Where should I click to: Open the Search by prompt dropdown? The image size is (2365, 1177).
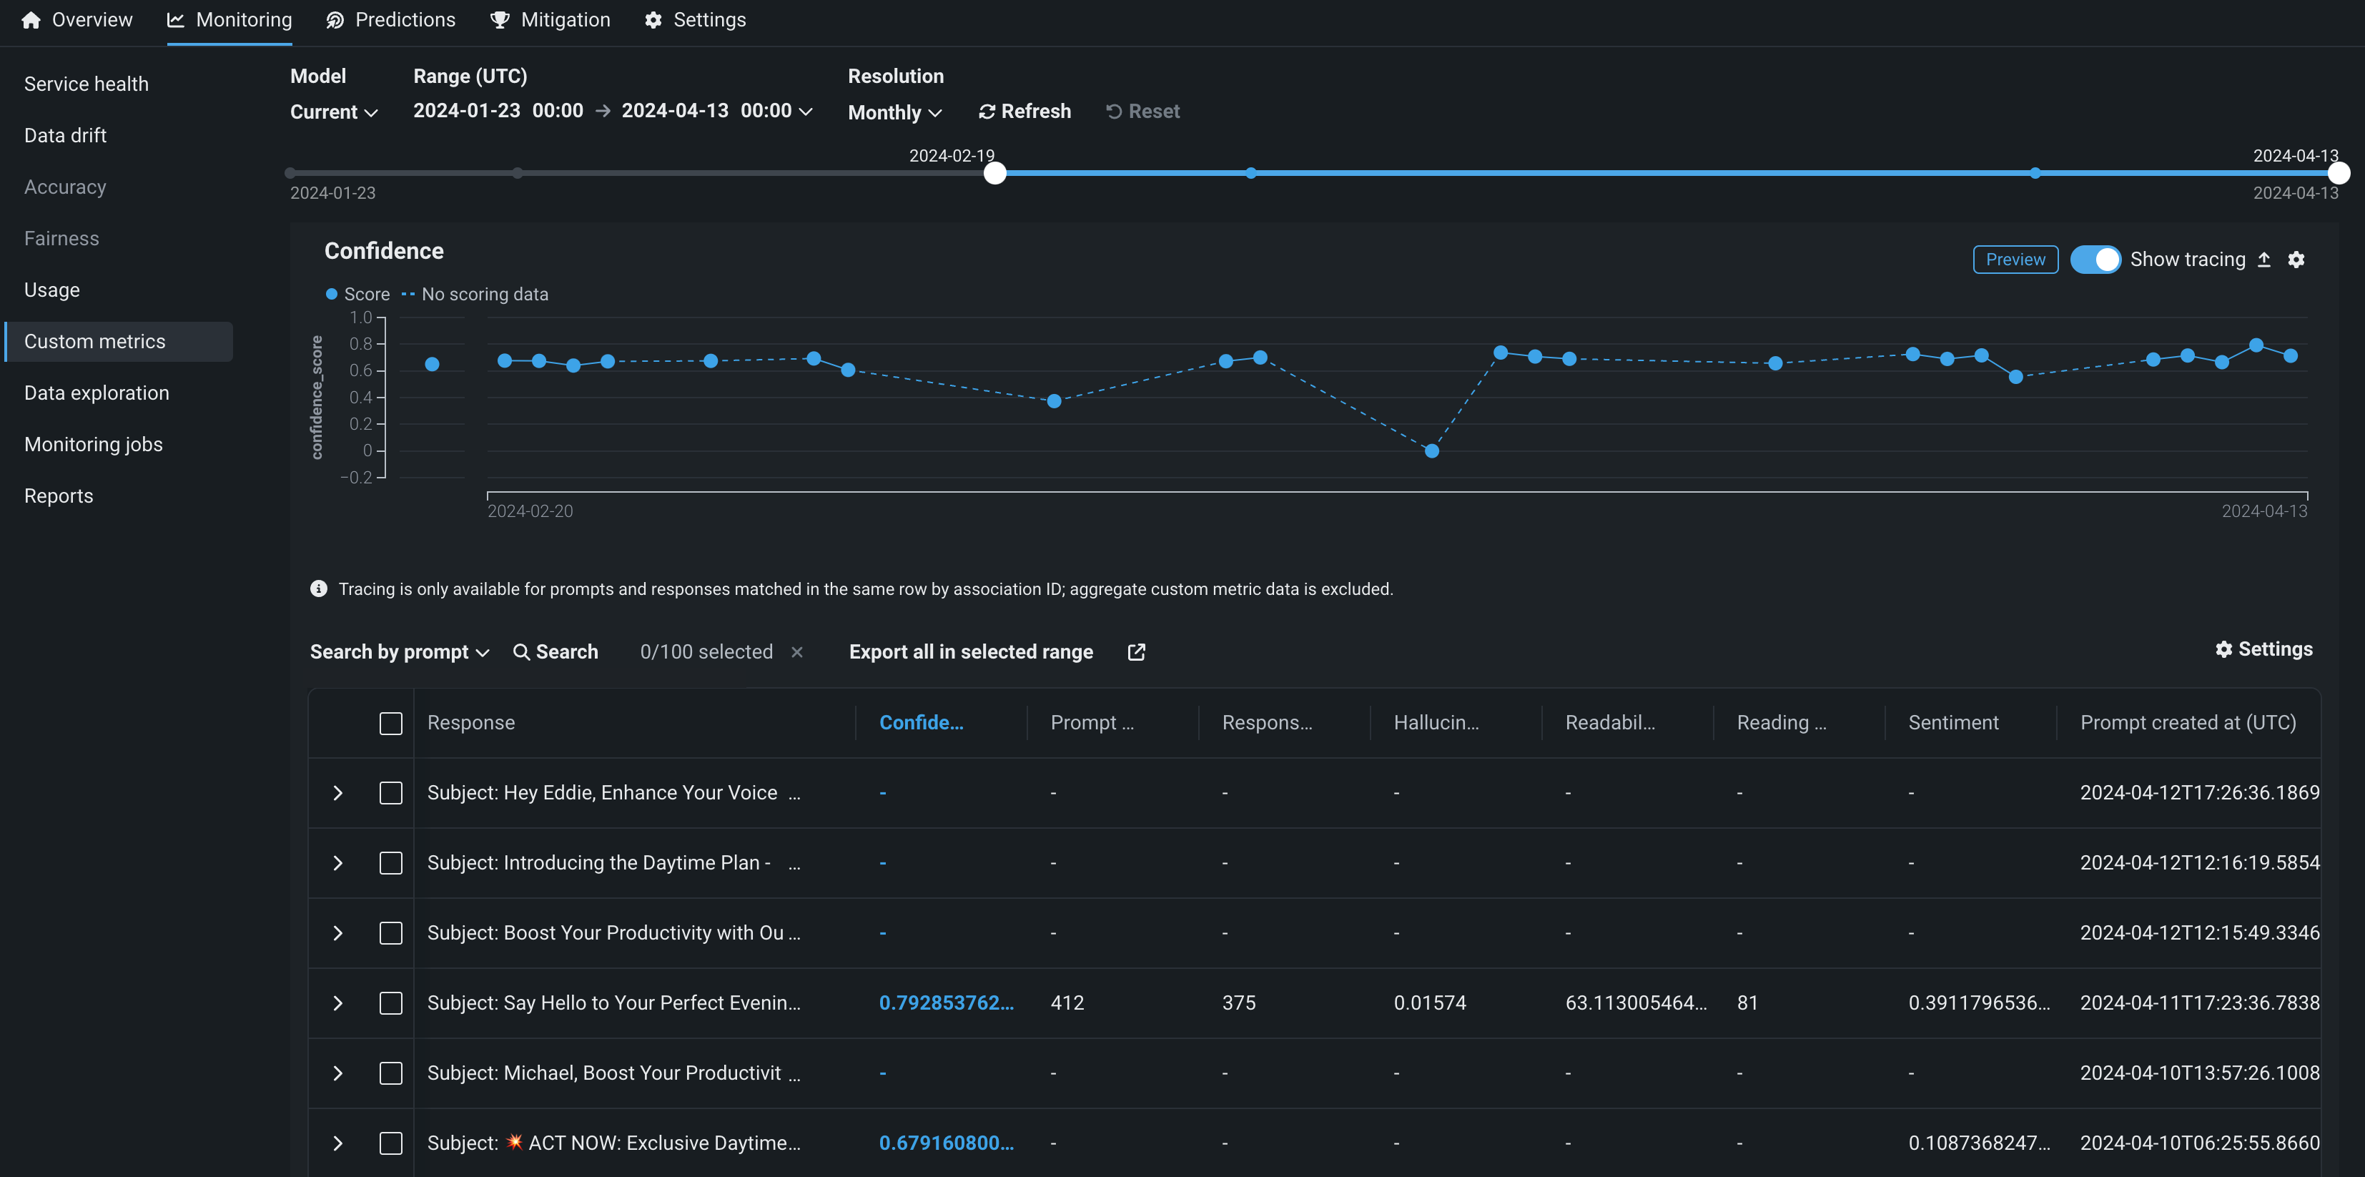point(400,652)
